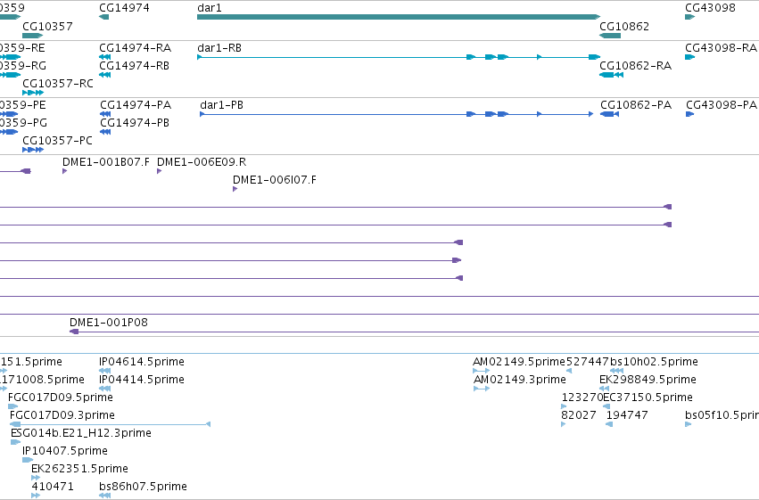The width and height of the screenshot is (759, 500).
Task: Click the DME1-006I07.F marker arrow
Action: click(235, 189)
